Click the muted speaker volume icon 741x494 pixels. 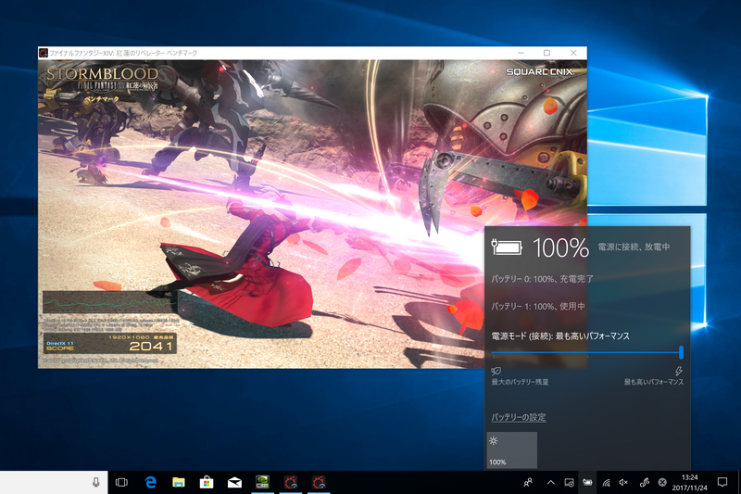coord(623,482)
